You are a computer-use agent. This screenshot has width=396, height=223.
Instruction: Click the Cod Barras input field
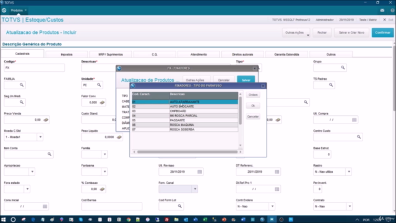(111, 206)
